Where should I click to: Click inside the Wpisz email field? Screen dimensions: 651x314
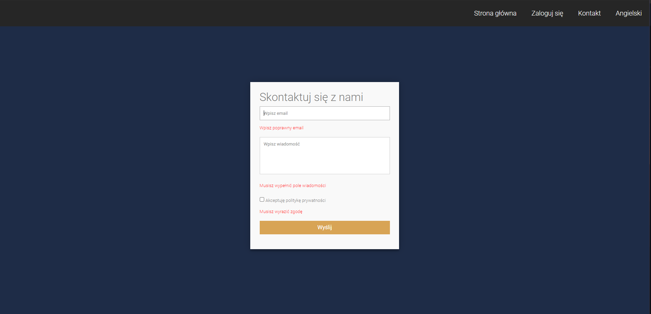pos(324,113)
